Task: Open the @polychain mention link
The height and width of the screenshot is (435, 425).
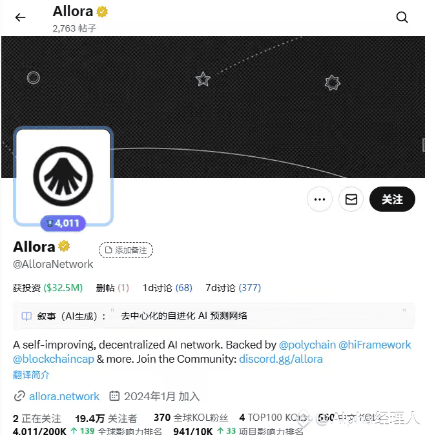Action: point(307,345)
